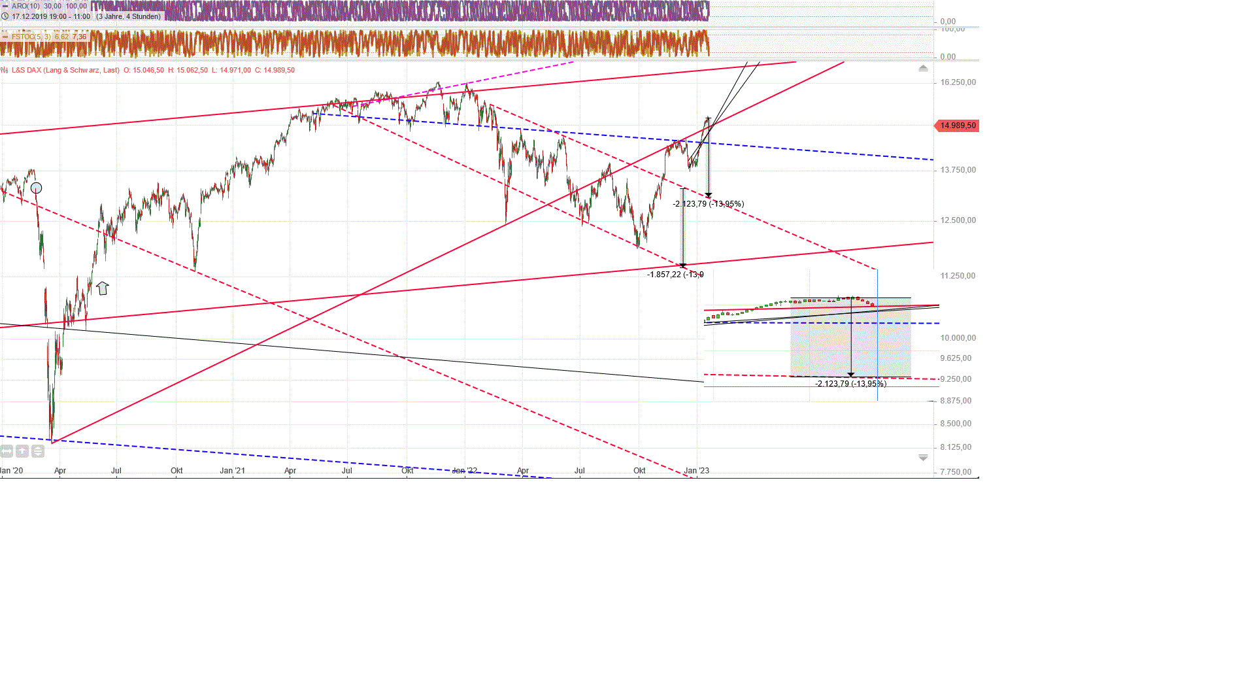Select the up-arrow annotation near April 2020

[x=103, y=288]
